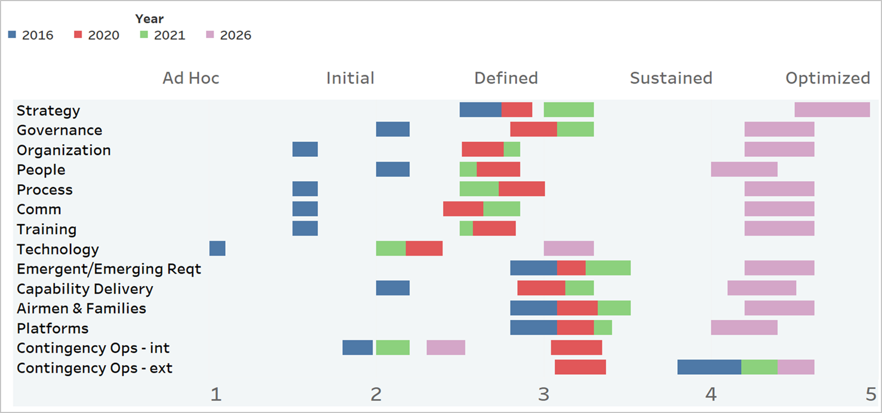Select the green 2021 bar for Emergent/Emerging Reqt
This screenshot has height=413, width=882.
click(608, 268)
